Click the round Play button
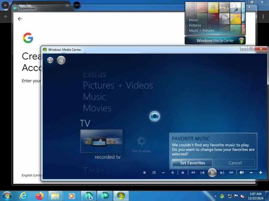 click(x=212, y=172)
